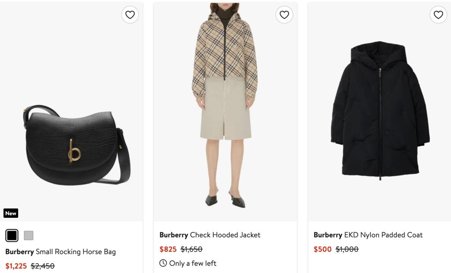451x273 pixels.
Task: Click Burberry EKD Nylon Padded Coat title
Action: pos(368,235)
